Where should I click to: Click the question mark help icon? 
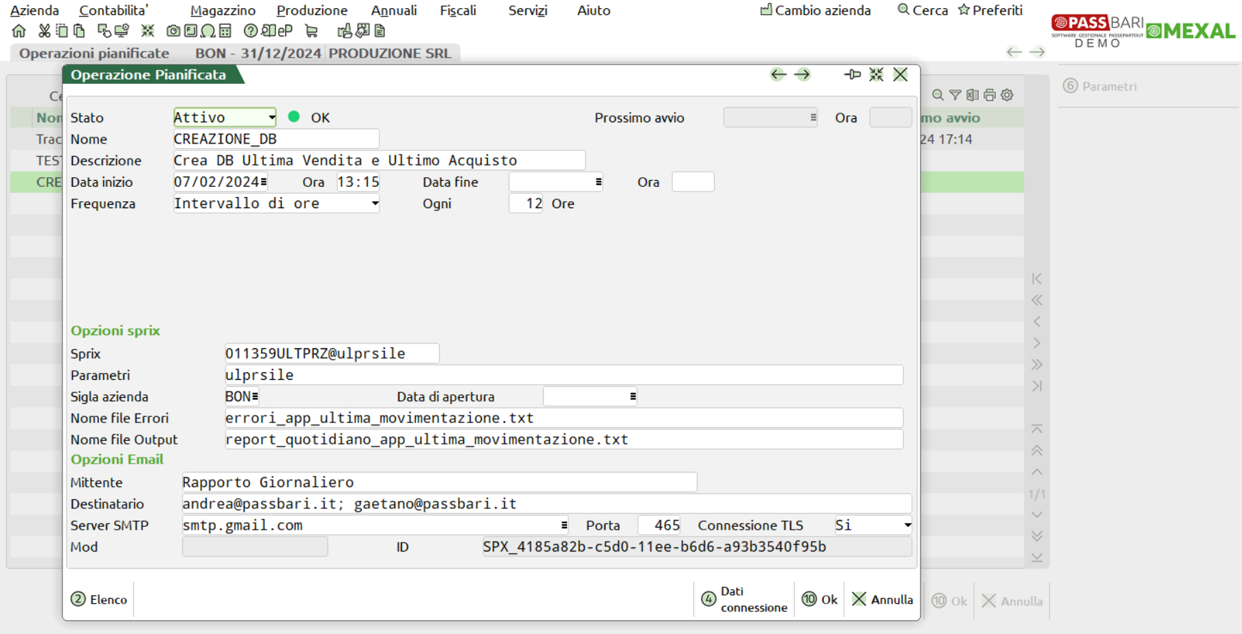tap(251, 31)
